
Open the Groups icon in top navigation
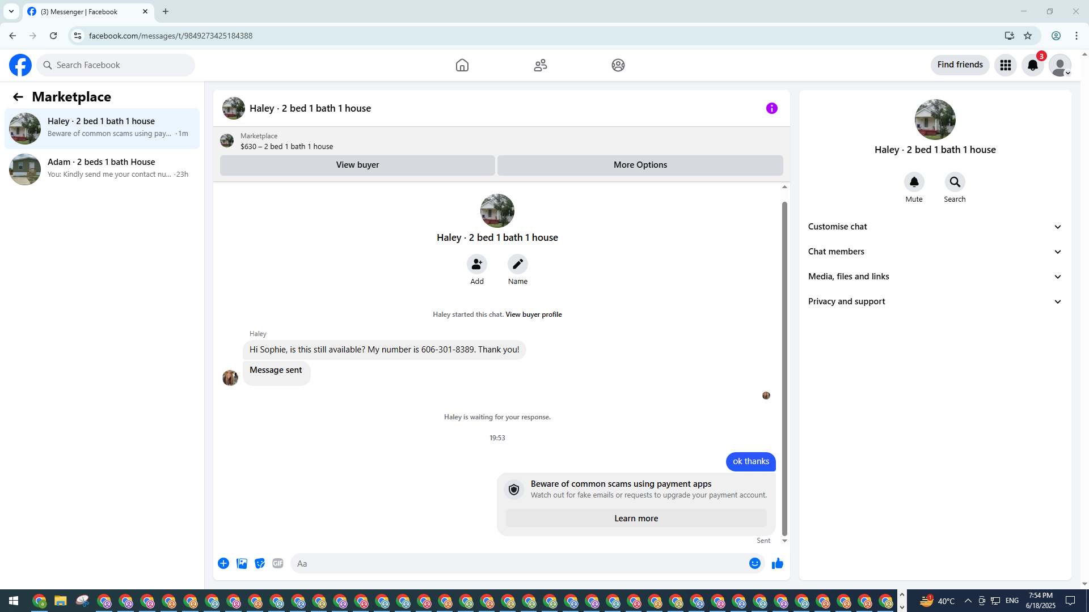pos(618,65)
